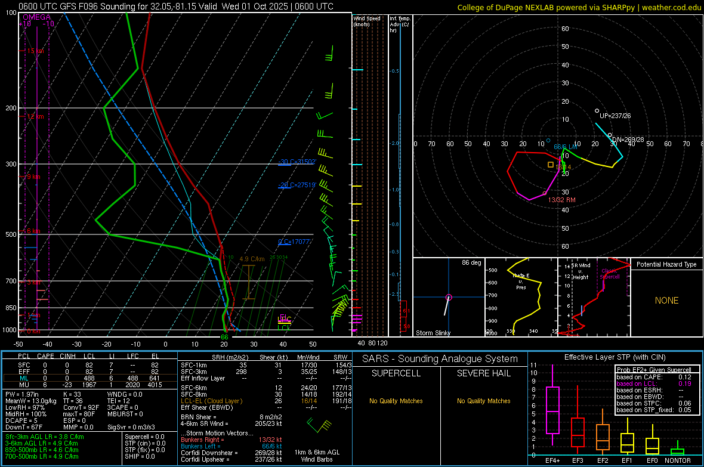Click the "Storm Slinky" caption
This screenshot has height=467, width=704.
click(x=433, y=333)
